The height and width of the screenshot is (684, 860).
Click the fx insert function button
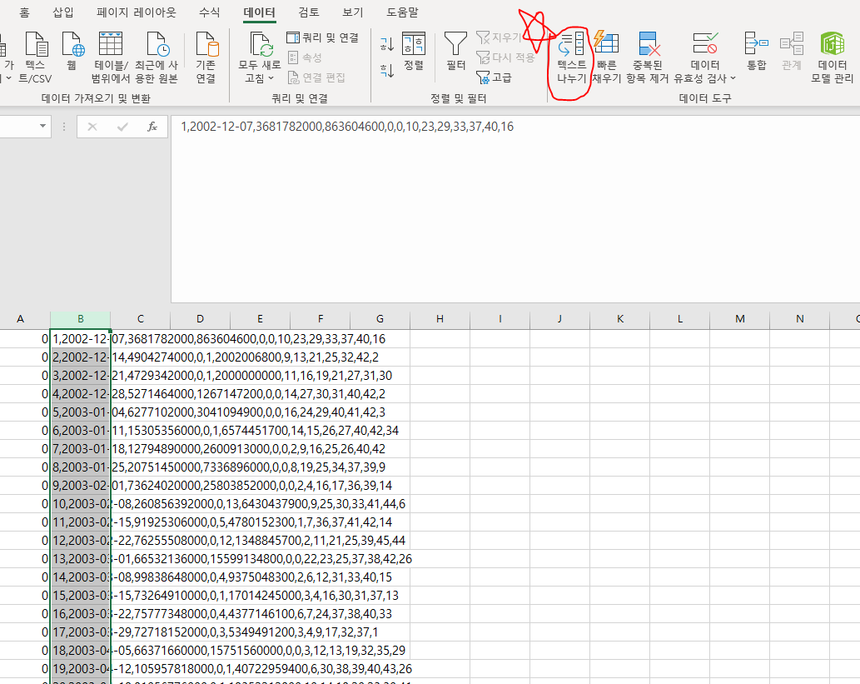point(152,127)
